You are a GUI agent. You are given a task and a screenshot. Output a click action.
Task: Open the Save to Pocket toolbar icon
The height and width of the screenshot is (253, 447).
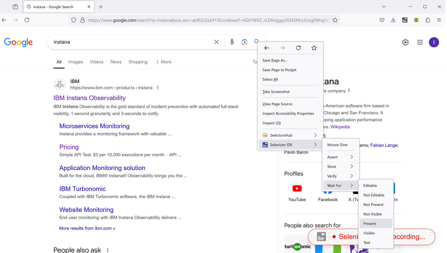(x=382, y=20)
